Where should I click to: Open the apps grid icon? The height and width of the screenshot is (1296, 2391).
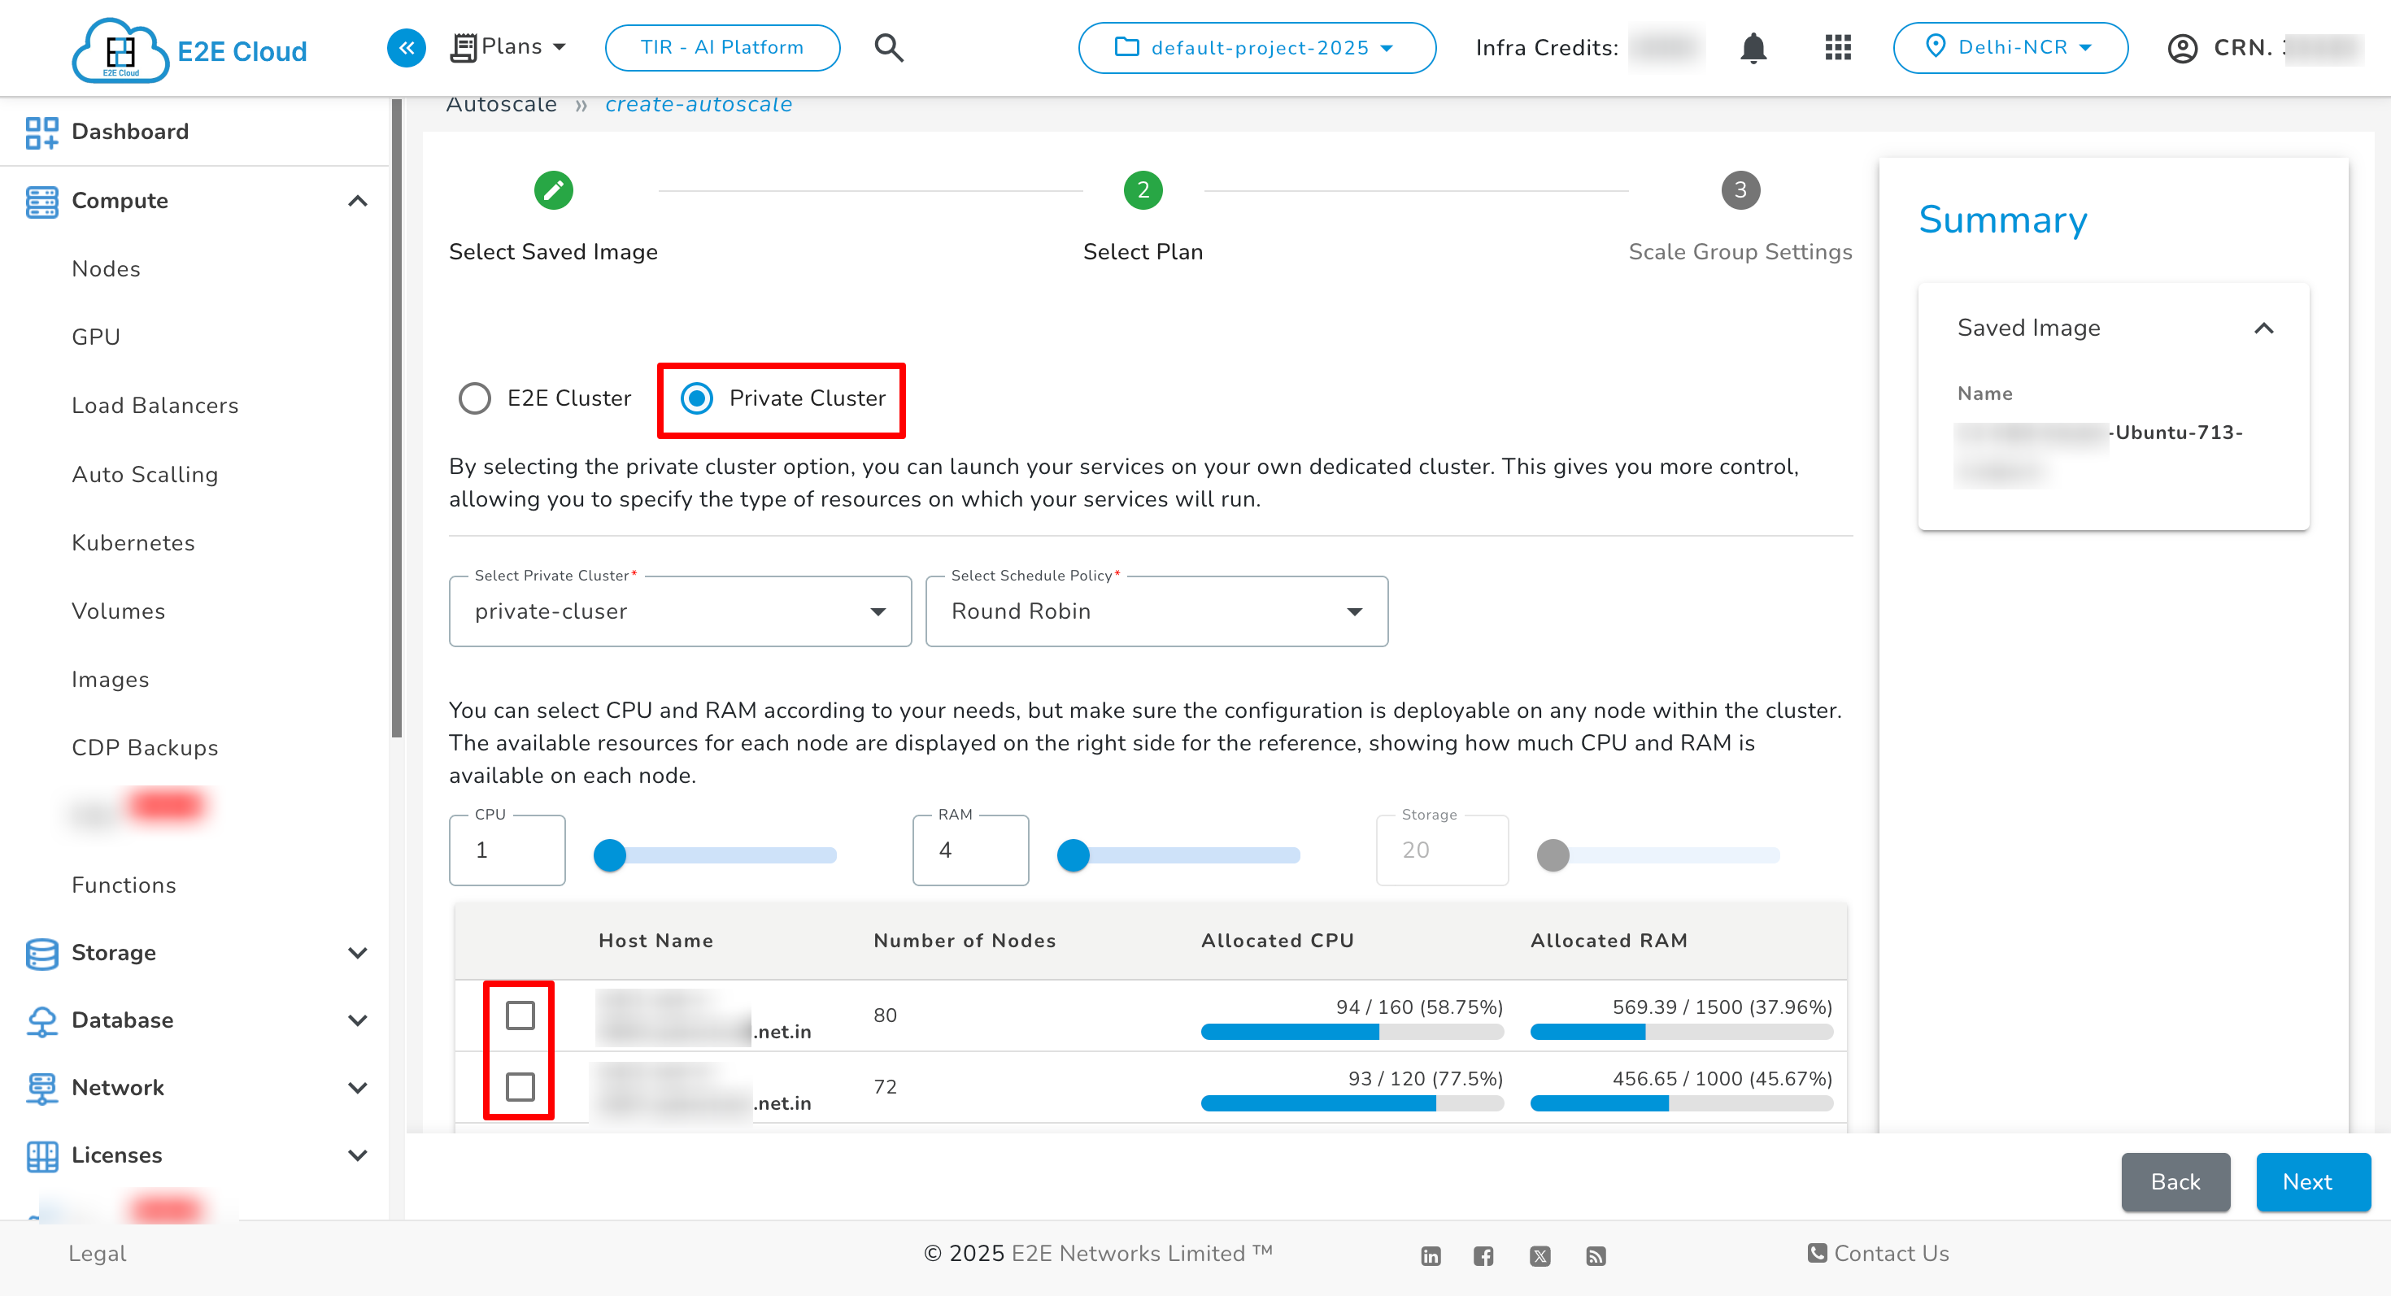click(1838, 47)
